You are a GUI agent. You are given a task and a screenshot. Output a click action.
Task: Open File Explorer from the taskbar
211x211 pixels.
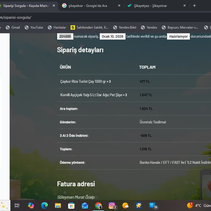58,205
